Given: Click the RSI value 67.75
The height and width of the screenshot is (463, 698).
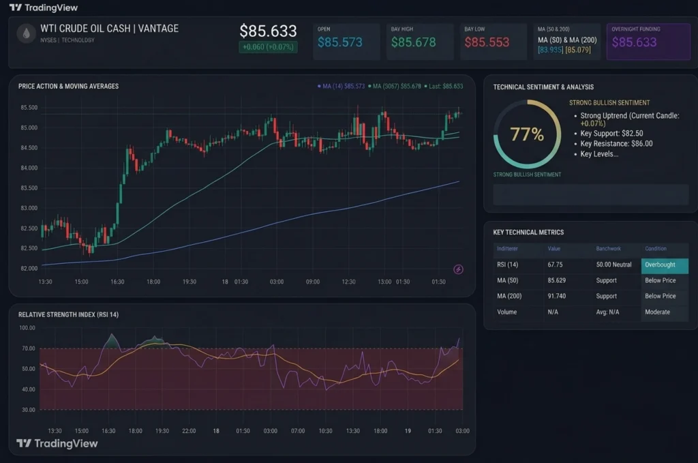Looking at the screenshot, I should coord(555,265).
